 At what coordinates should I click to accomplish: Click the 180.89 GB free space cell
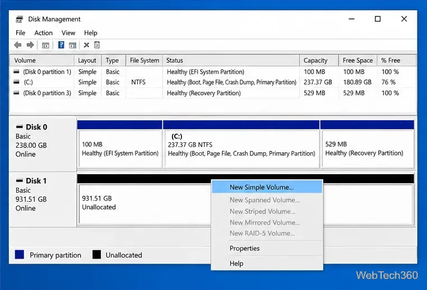point(357,82)
